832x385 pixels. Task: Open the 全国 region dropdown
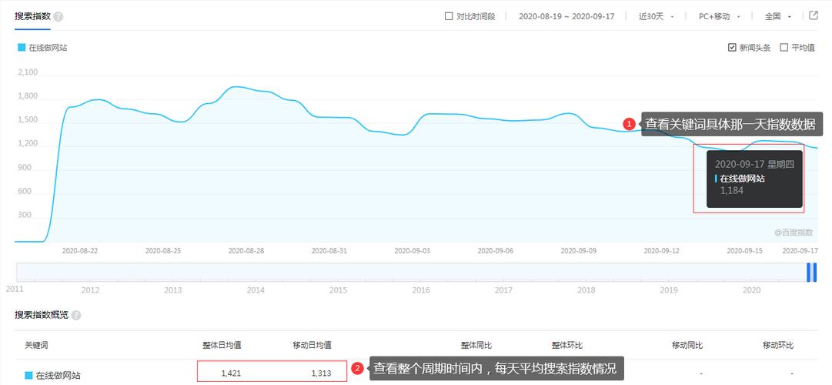pos(778,16)
